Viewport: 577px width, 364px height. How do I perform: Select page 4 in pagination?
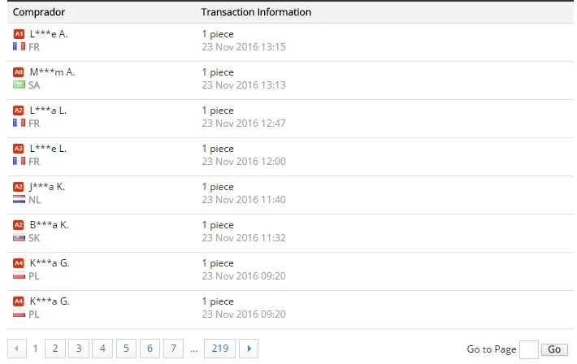[x=102, y=349]
